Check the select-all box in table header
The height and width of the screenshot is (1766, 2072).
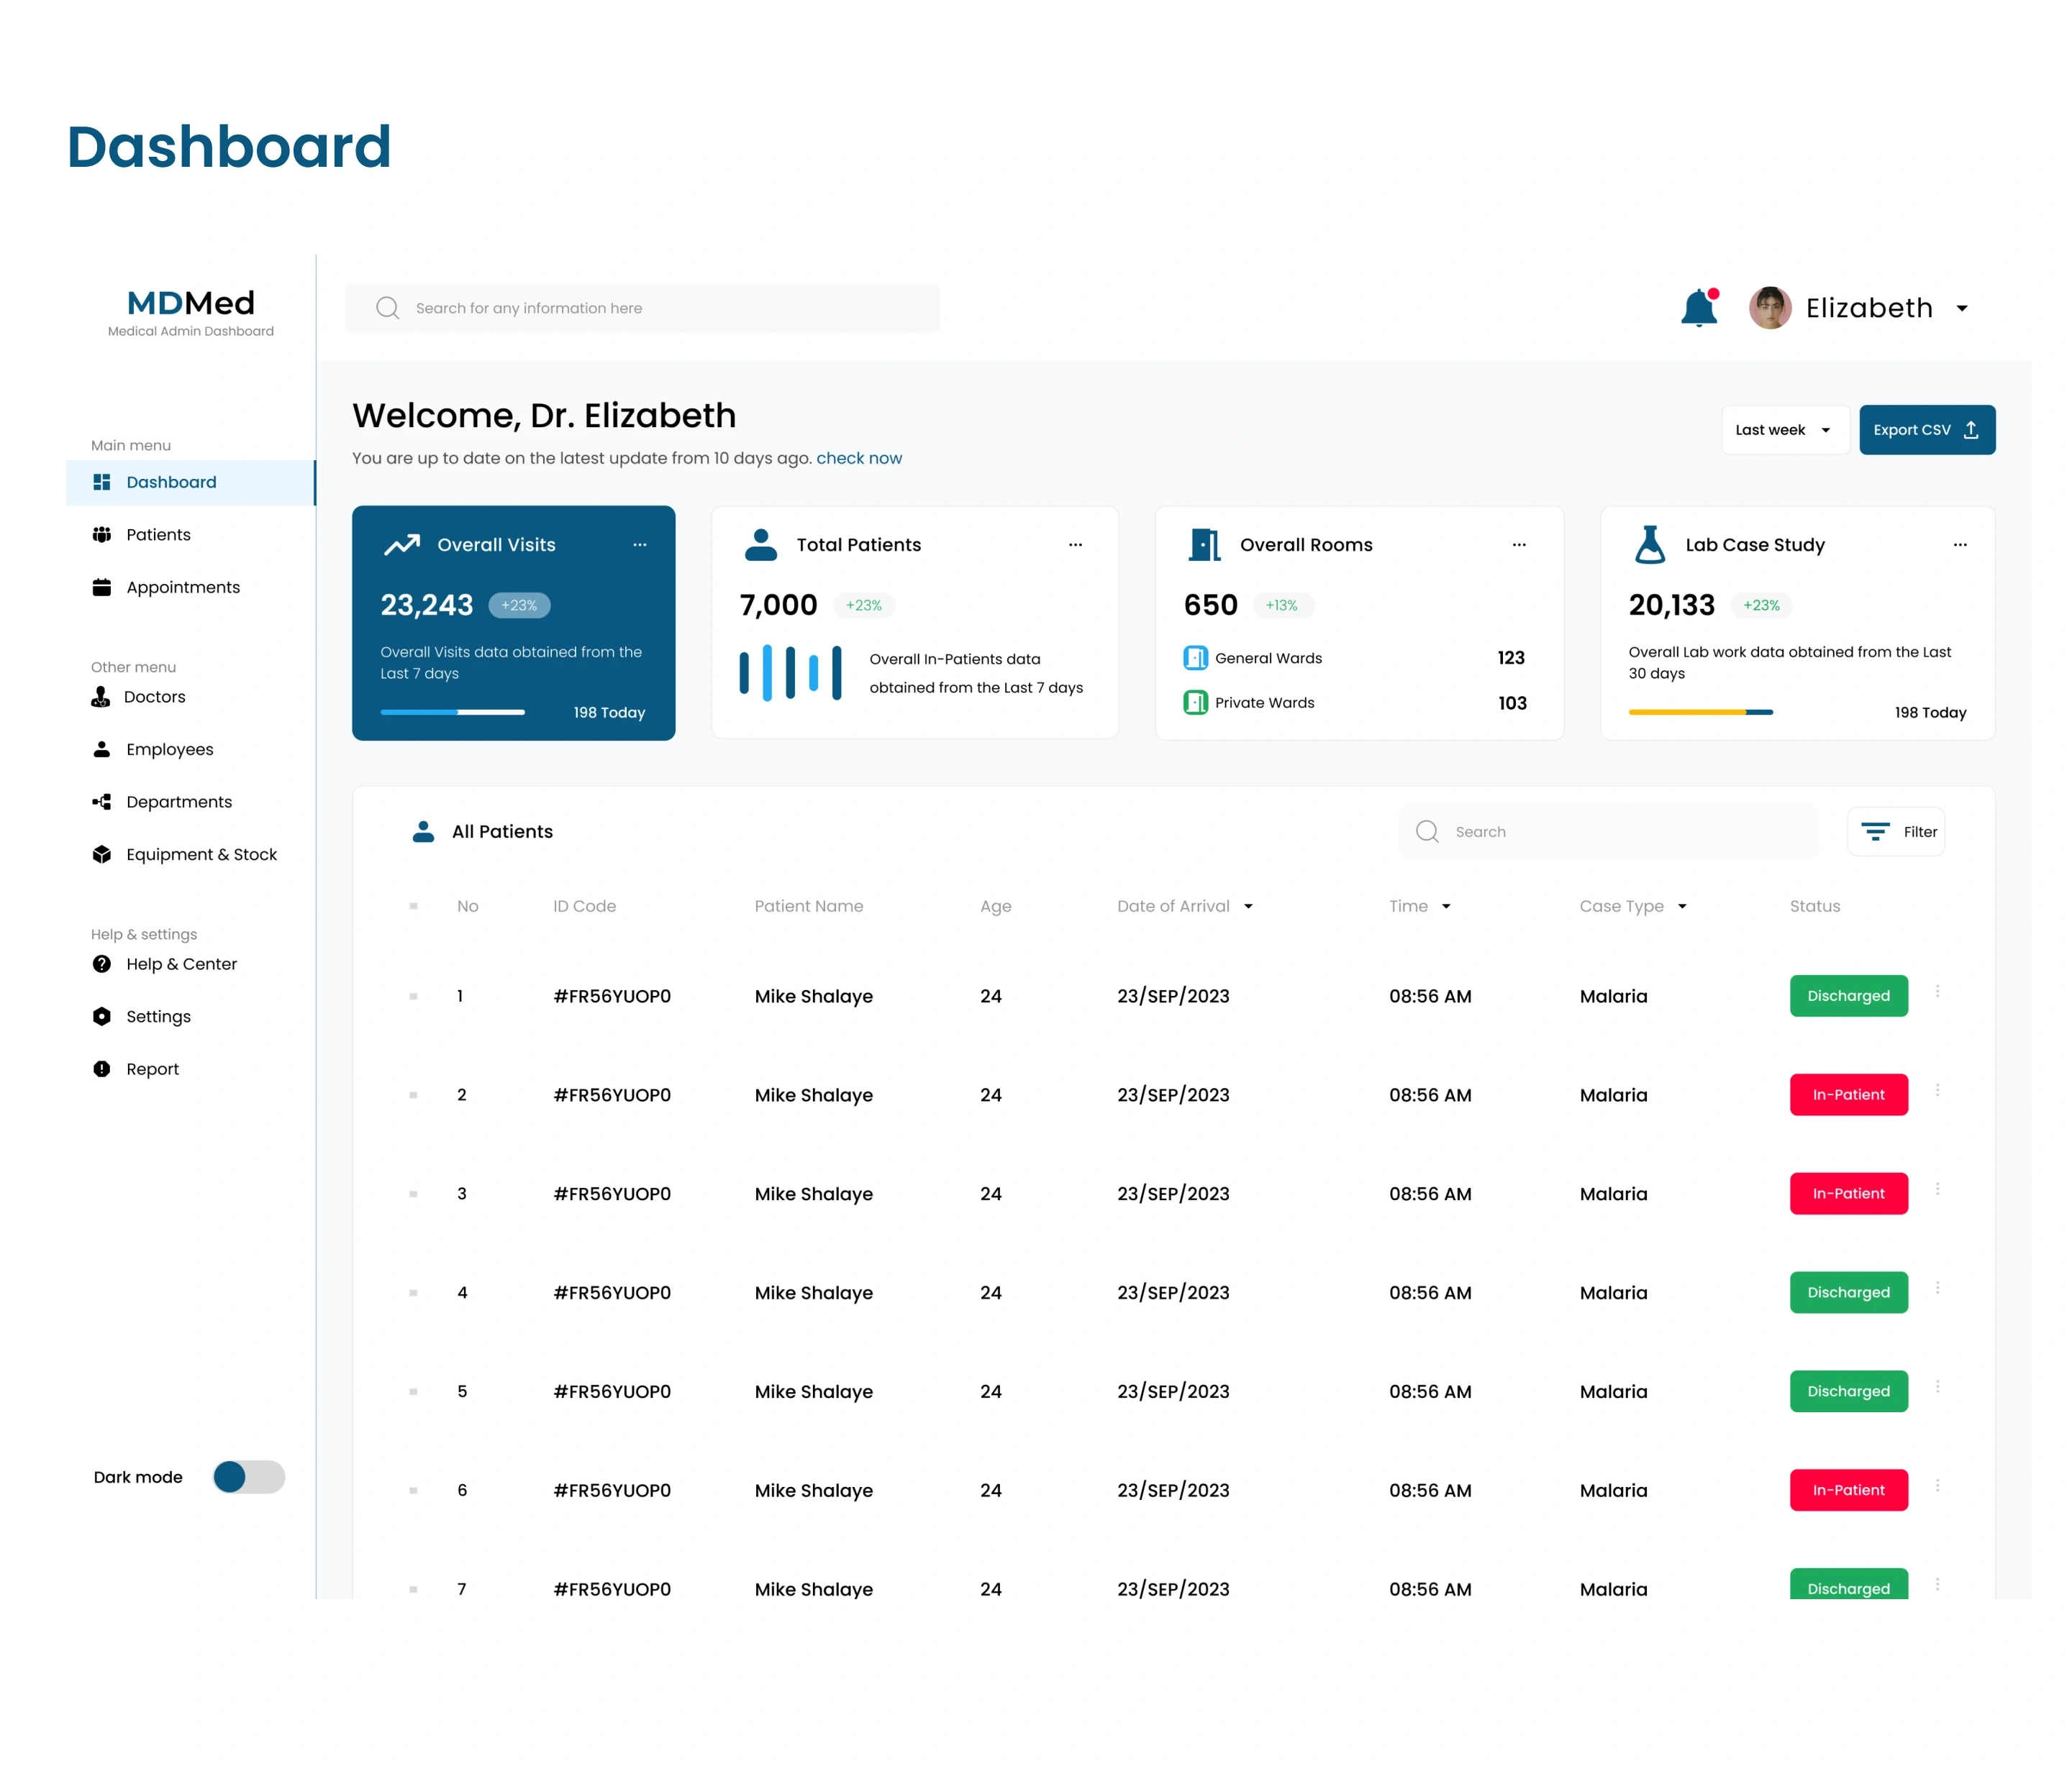(x=413, y=907)
